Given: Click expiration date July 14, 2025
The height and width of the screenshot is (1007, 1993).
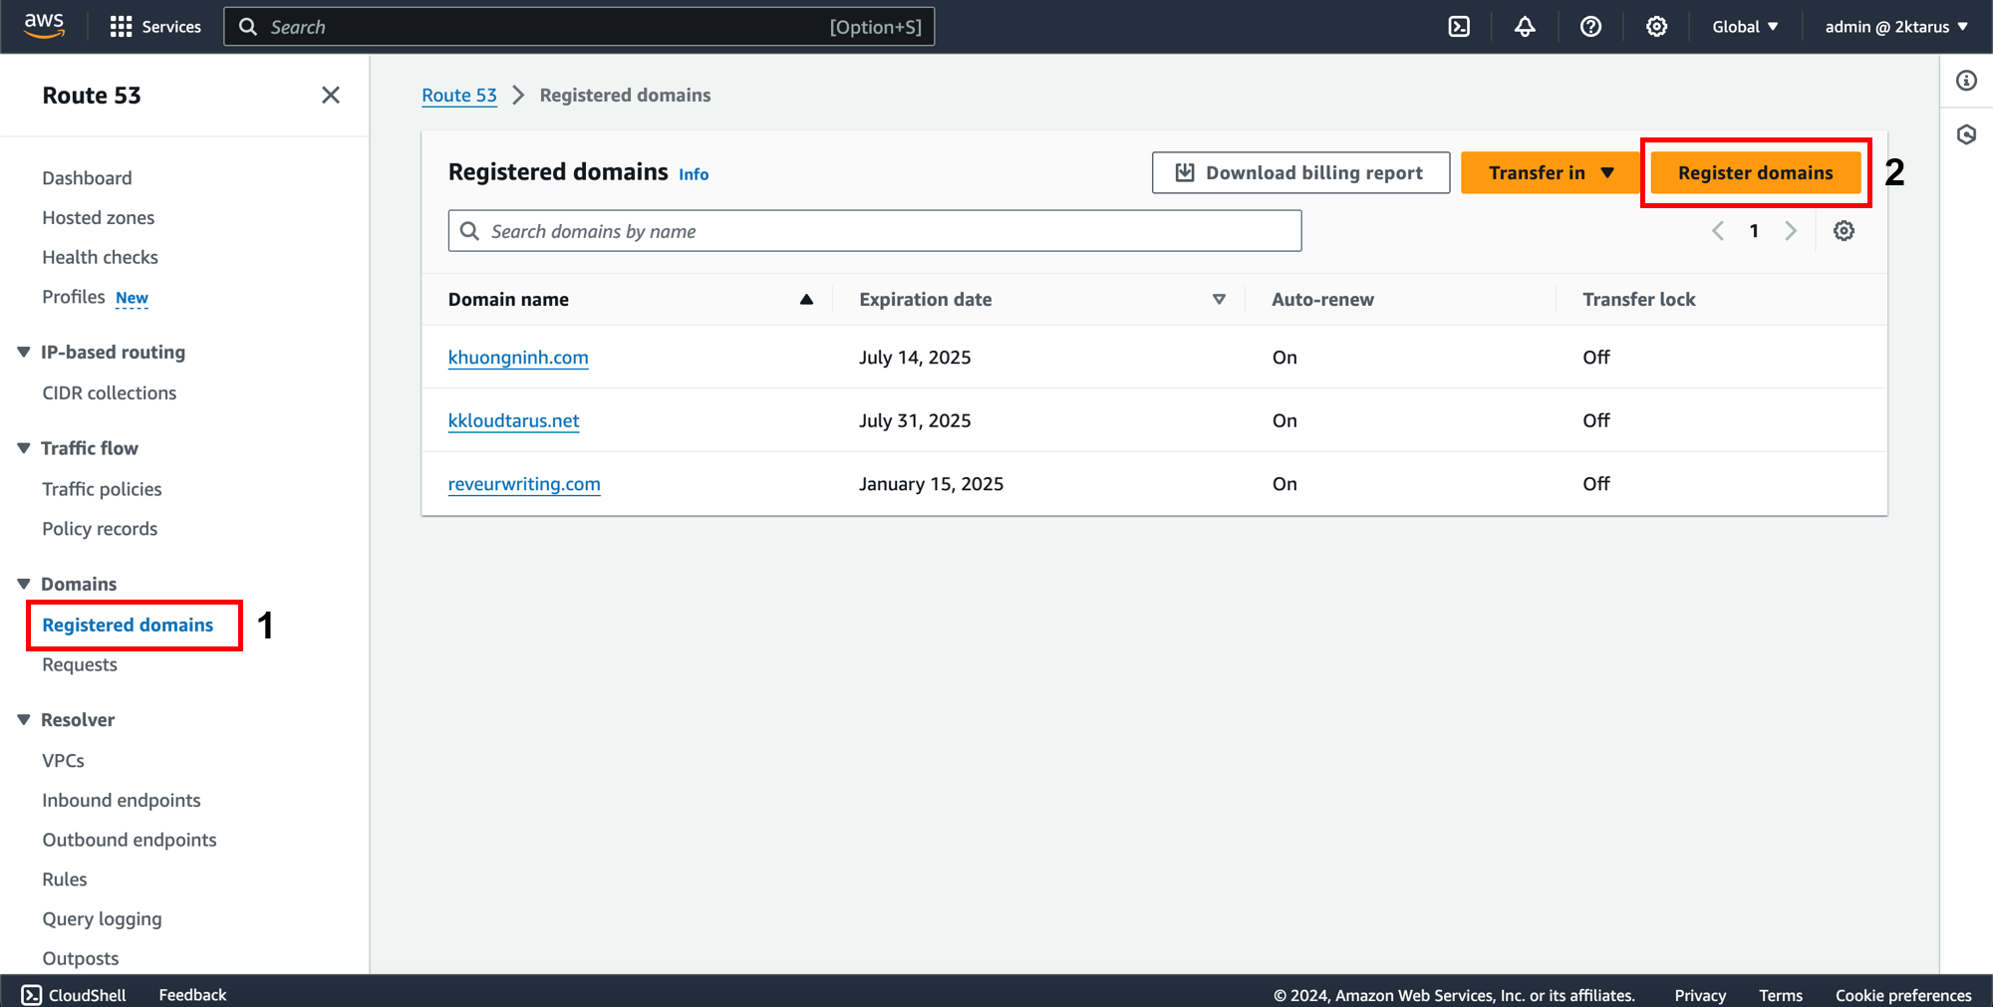Looking at the screenshot, I should click(x=915, y=358).
